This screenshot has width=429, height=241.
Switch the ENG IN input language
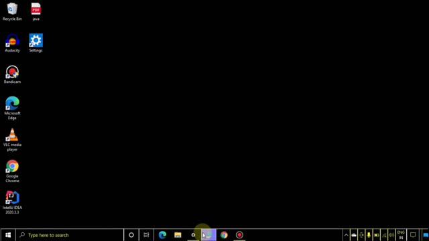tap(401, 235)
